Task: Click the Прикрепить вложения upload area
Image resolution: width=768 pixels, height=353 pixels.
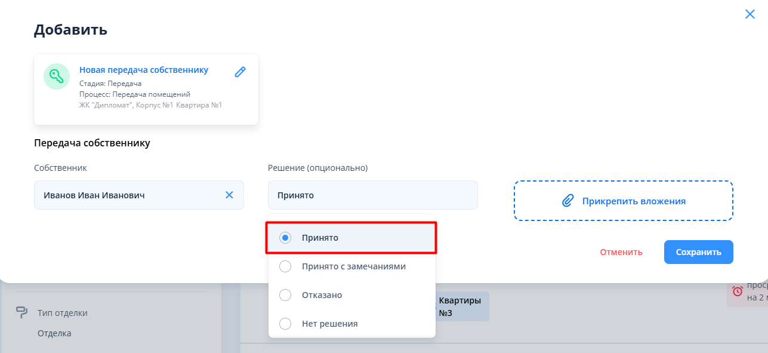Action: click(x=623, y=201)
